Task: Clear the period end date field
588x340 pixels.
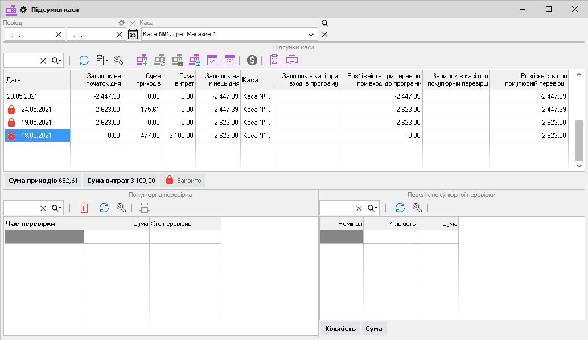Action: coord(119,35)
